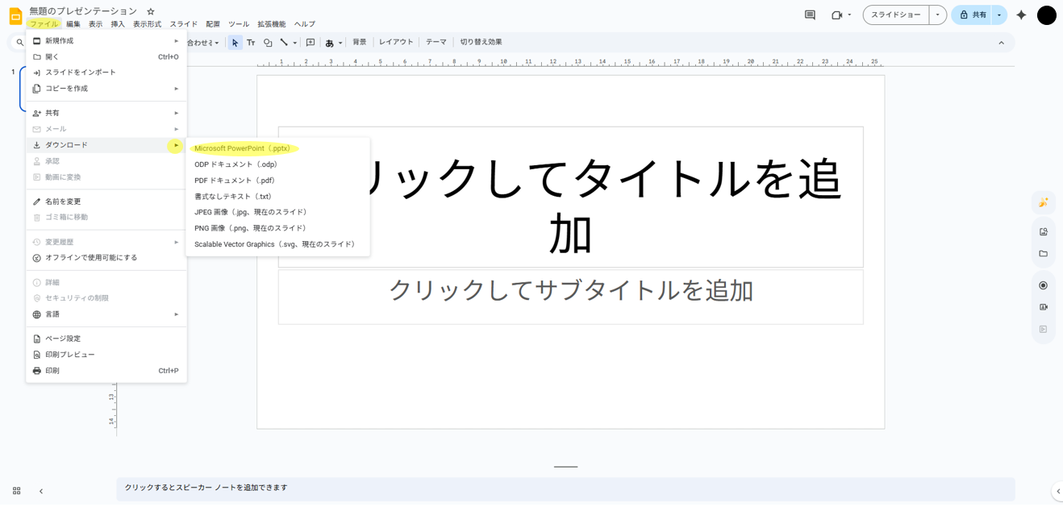The width and height of the screenshot is (1063, 507).
Task: Choose Microsoft PowerPoint (.pptx) download
Action: tap(242, 148)
